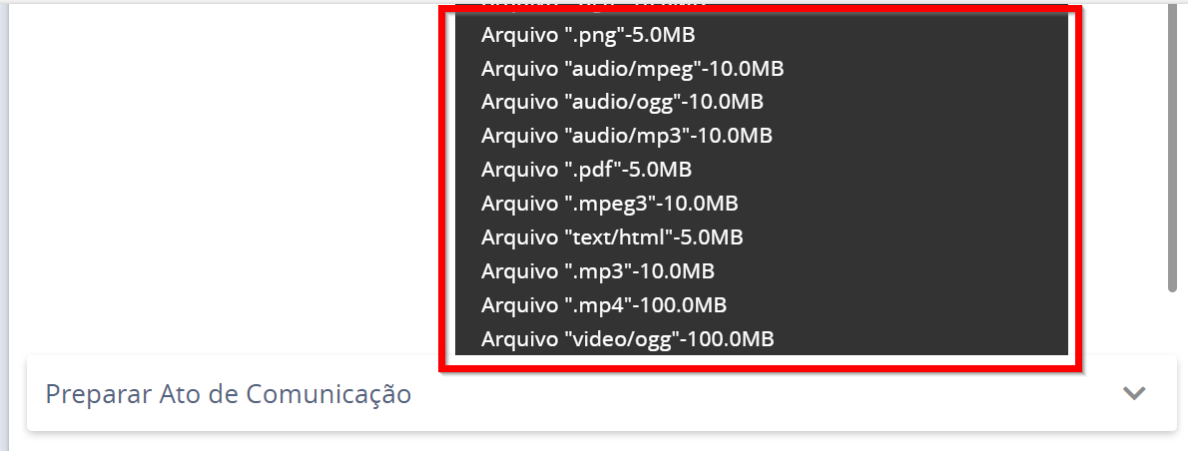Click the scrollbar track below the thumb

[1172, 321]
